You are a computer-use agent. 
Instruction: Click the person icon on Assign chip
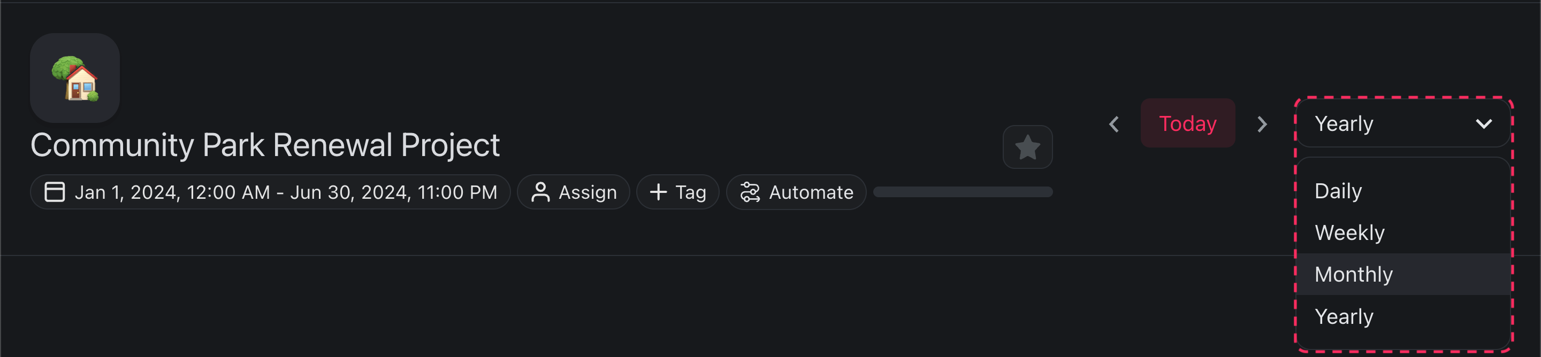point(539,192)
